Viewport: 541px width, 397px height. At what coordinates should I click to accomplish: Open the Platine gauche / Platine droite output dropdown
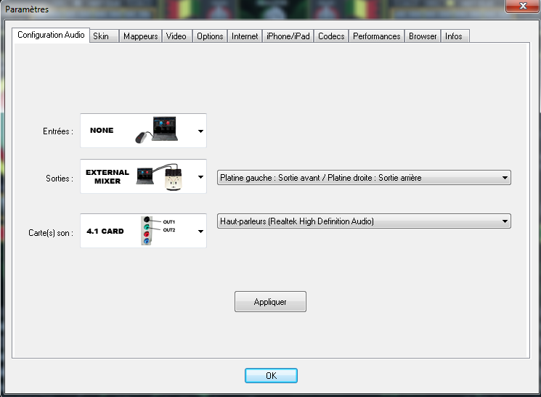(x=364, y=178)
